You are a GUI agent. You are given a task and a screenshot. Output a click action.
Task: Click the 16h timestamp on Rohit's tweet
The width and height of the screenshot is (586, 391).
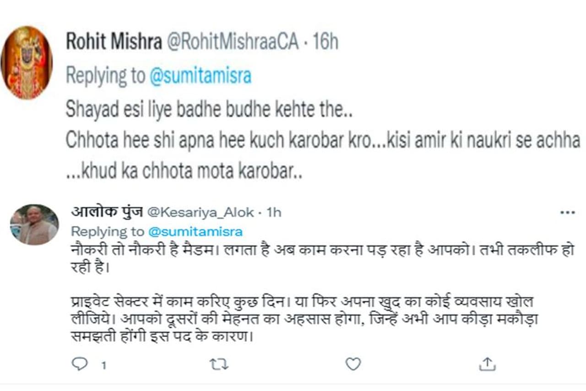click(325, 42)
